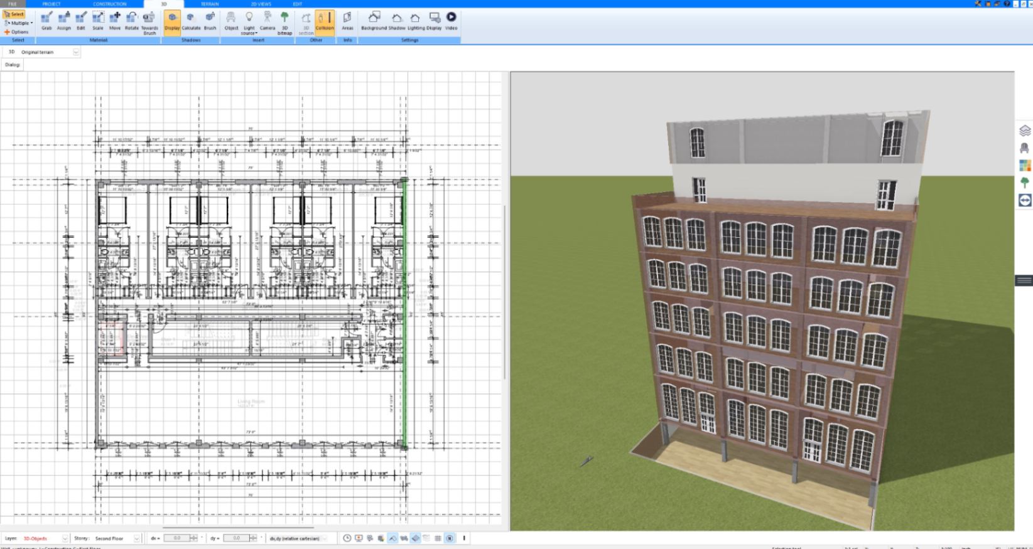Select the Shadows Brush tool
Image resolution: width=1033 pixels, height=549 pixels.
(210, 21)
